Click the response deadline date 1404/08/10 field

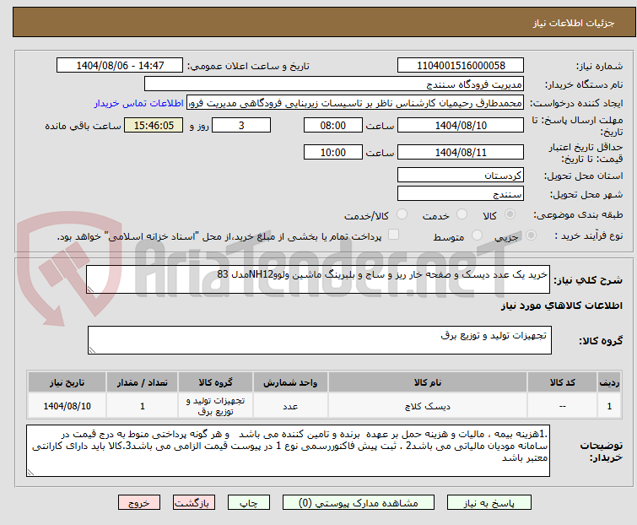[x=461, y=125]
